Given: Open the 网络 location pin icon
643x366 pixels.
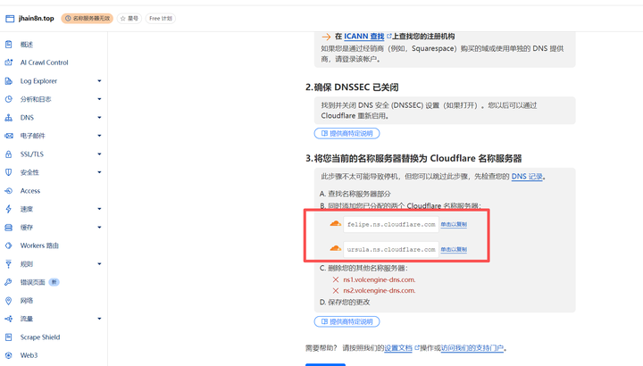Looking at the screenshot, I should pos(9,301).
